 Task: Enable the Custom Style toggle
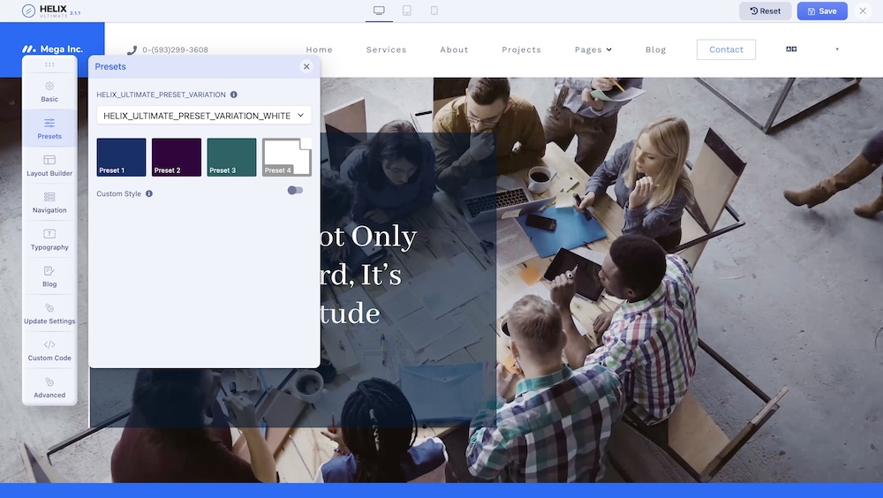click(x=295, y=191)
